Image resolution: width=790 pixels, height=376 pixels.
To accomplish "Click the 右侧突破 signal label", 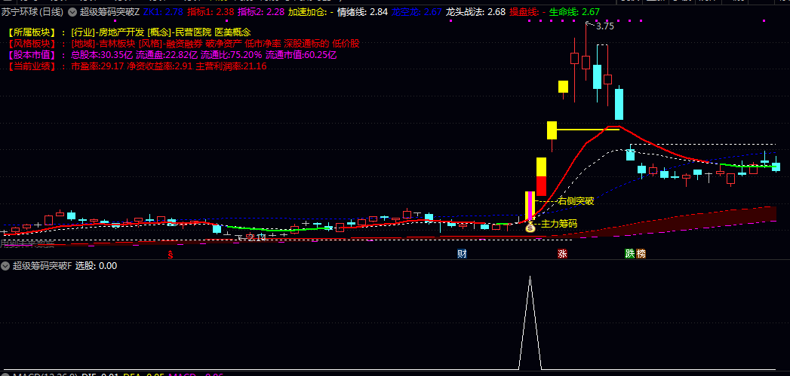I will coord(576,201).
